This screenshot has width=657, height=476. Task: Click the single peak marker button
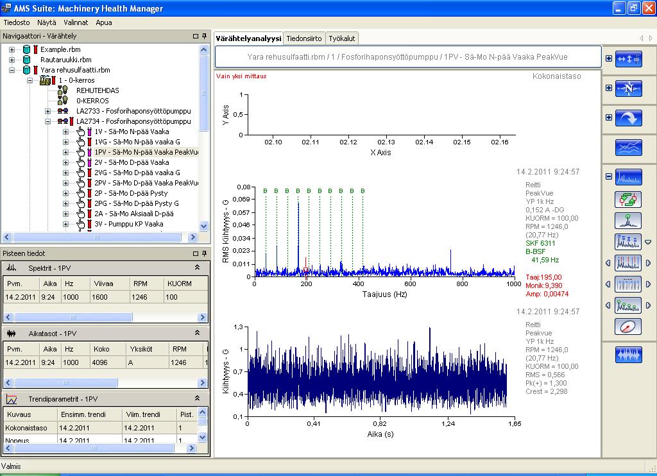(628, 221)
